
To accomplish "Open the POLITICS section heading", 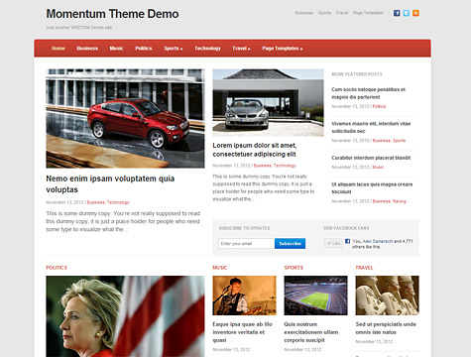I will click(x=57, y=268).
